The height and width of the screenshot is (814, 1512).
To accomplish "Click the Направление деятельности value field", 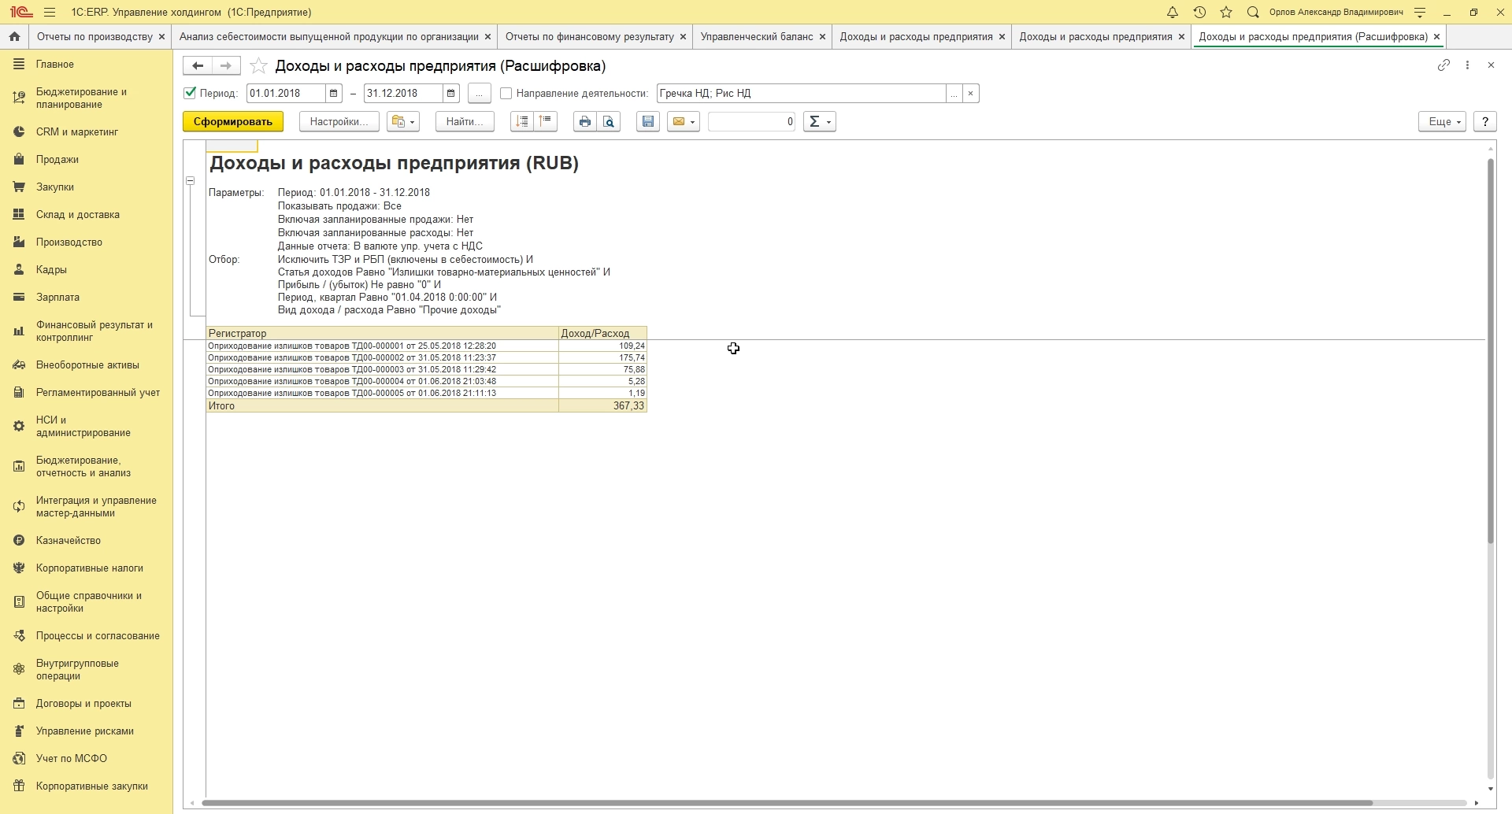I will point(802,94).
